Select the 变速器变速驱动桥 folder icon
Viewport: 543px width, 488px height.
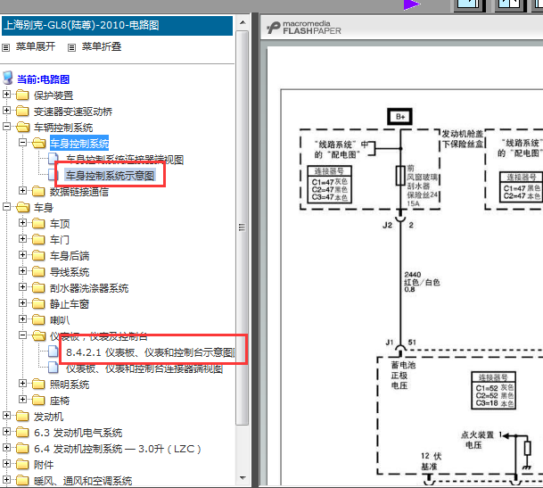pyautogui.click(x=22, y=111)
